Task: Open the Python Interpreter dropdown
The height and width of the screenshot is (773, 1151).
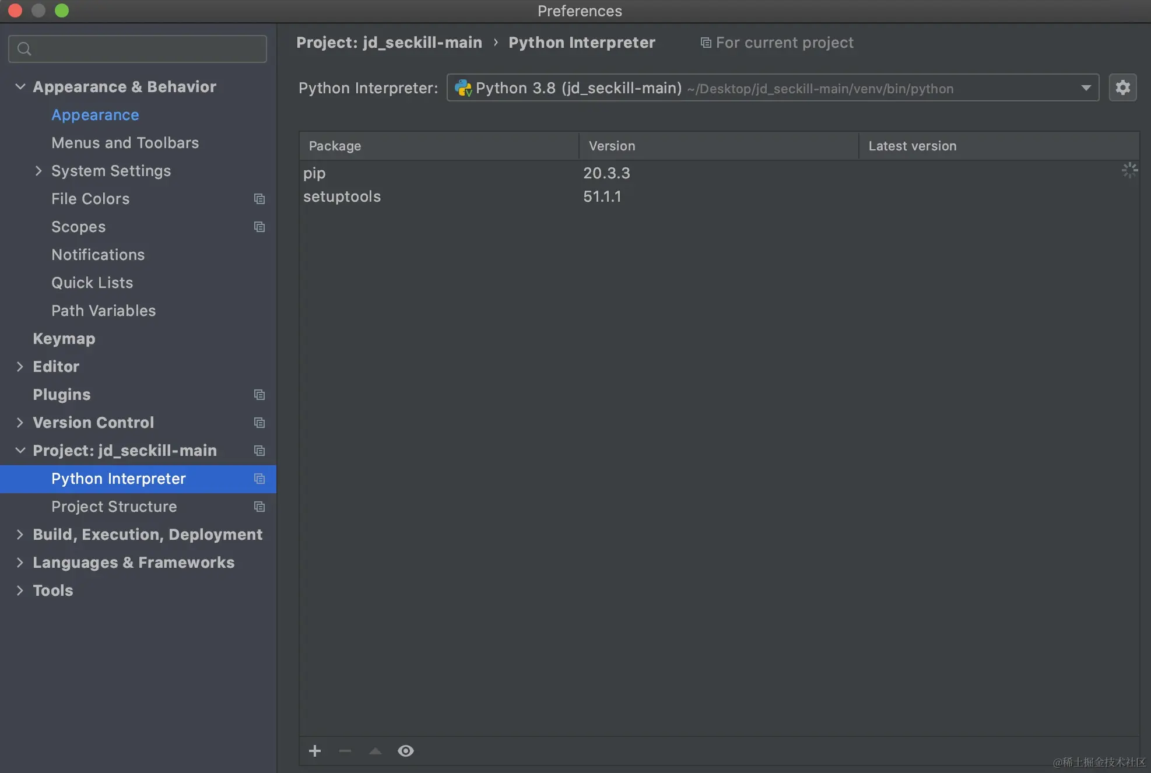Action: click(1086, 88)
